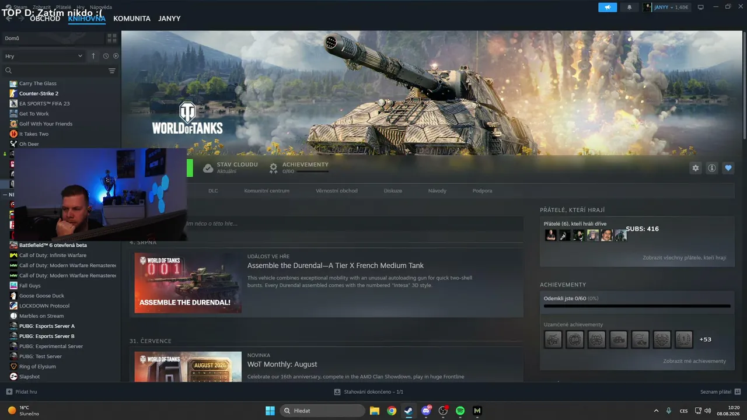Click the achievements progress bar
Screen dimensions: 747x420
point(637,306)
